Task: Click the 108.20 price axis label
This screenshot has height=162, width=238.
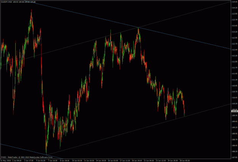Action: point(235,152)
